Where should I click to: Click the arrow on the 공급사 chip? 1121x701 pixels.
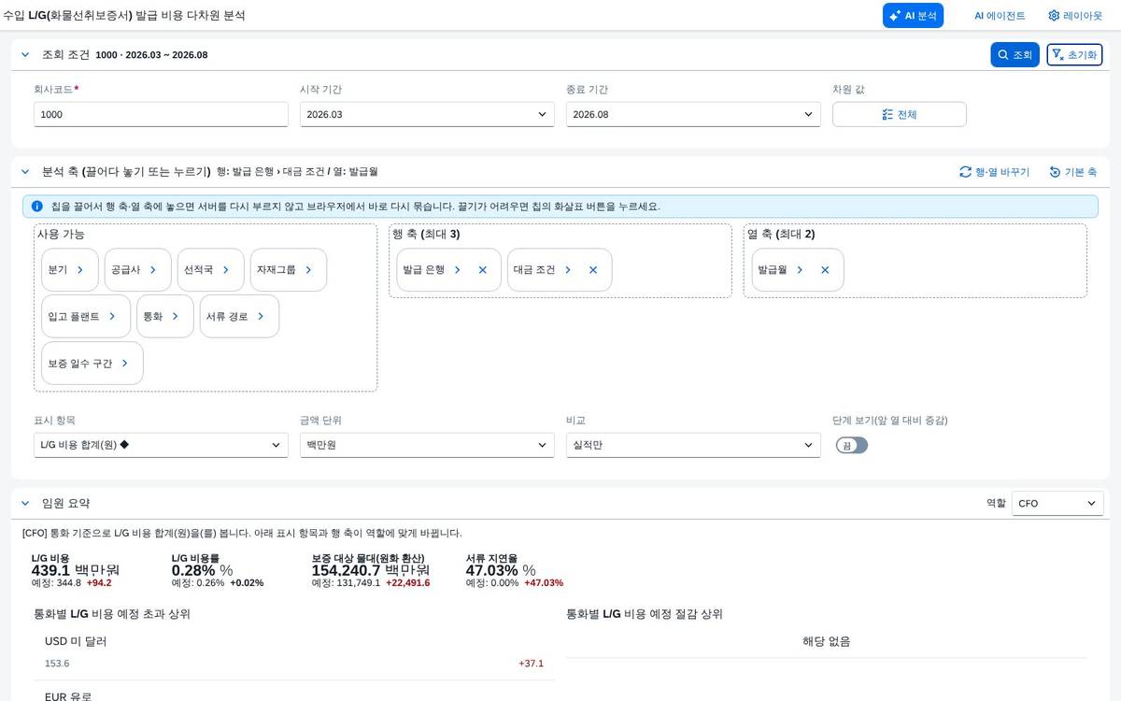(x=153, y=269)
